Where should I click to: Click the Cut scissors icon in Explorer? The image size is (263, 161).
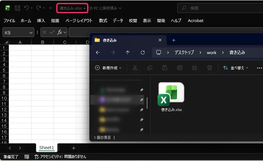[135, 68]
